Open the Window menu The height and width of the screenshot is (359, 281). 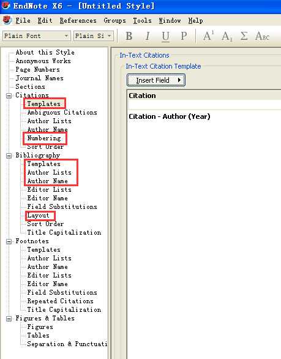[170, 21]
